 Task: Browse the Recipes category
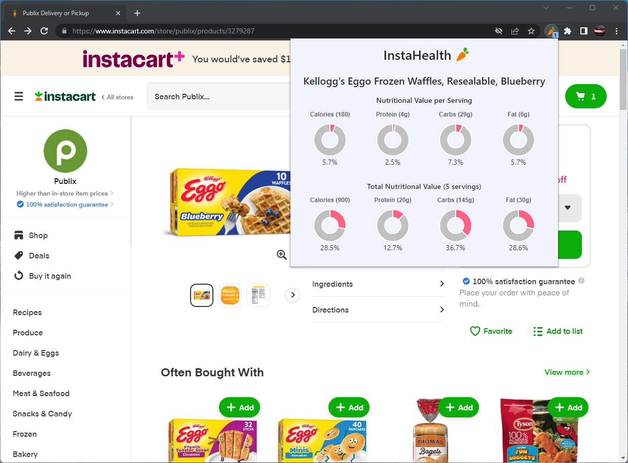[x=27, y=313]
